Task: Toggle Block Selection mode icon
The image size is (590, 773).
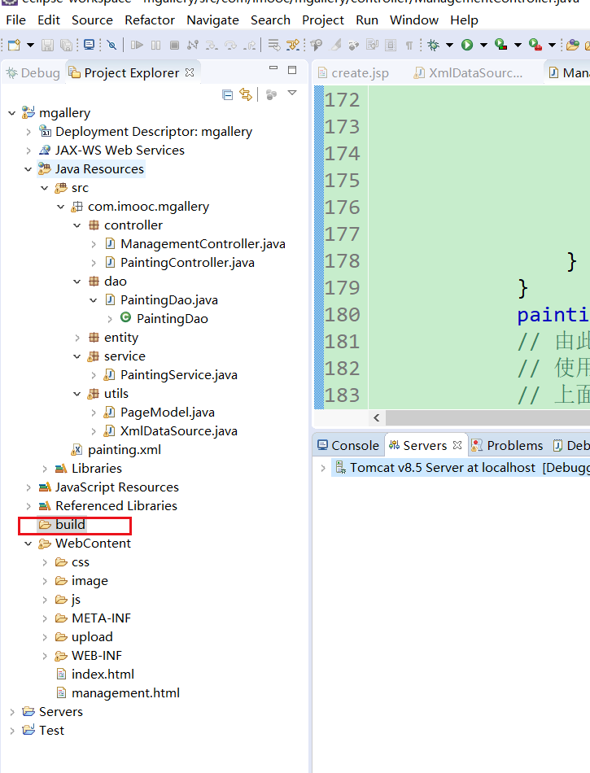Action: point(391,46)
